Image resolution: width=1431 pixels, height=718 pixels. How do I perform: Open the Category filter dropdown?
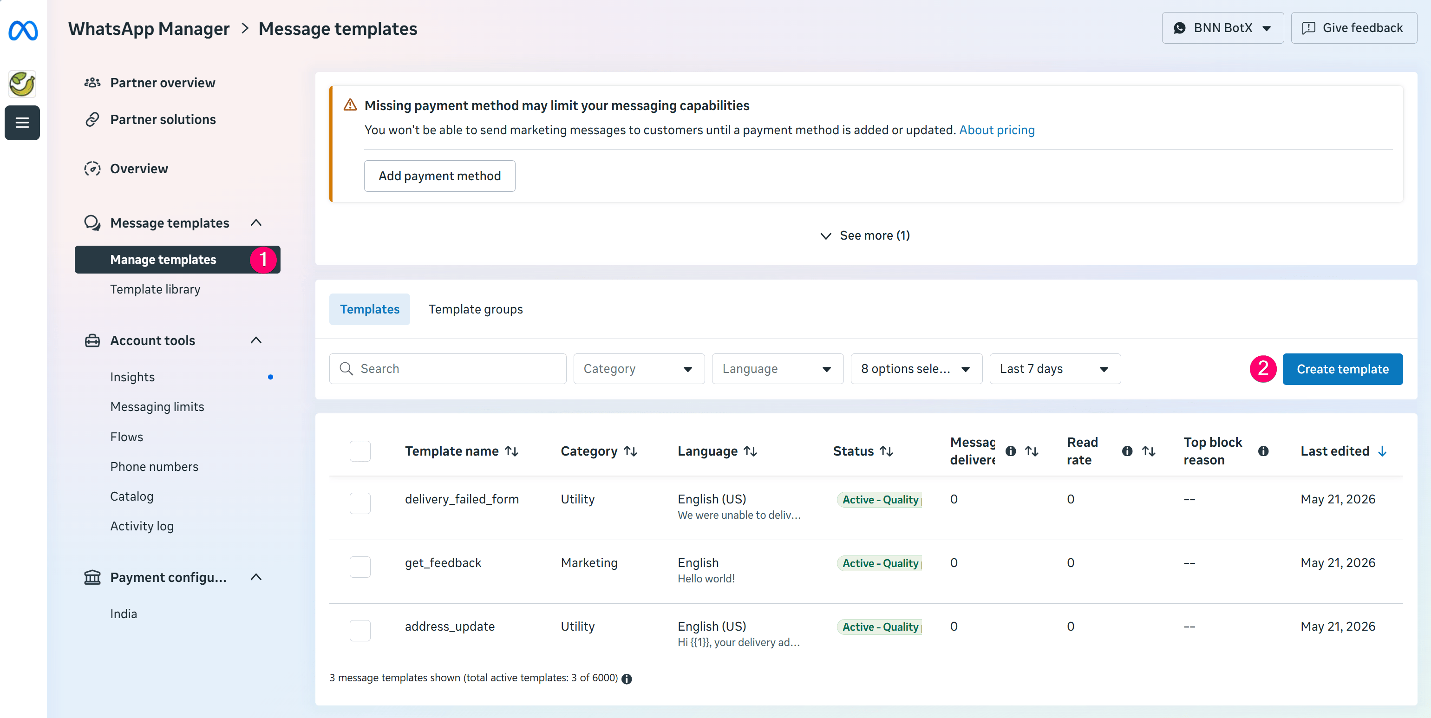tap(639, 369)
